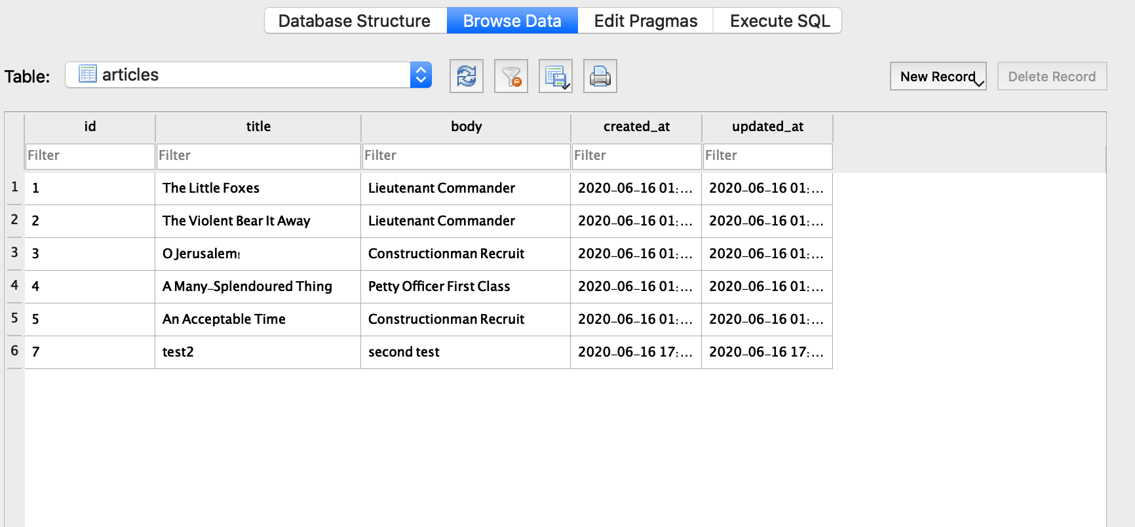Click the refresh table data icon
Image resolution: width=1135 pixels, height=527 pixels.
tap(466, 76)
